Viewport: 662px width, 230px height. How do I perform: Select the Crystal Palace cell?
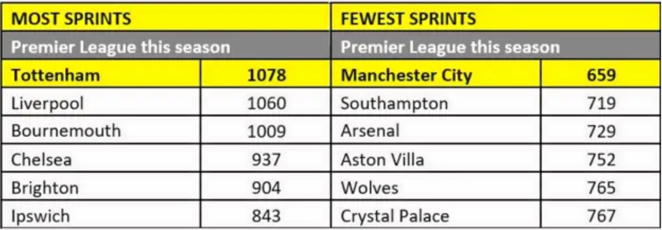[x=395, y=216]
